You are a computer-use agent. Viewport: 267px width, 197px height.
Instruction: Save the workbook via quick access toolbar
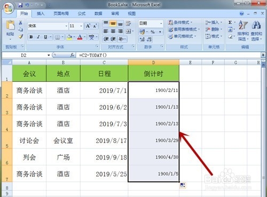pos(20,5)
